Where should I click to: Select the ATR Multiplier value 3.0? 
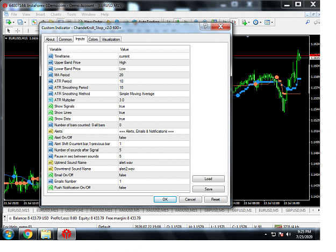[x=121, y=100]
